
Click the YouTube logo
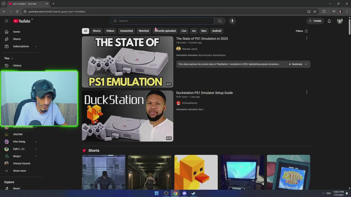[22, 21]
